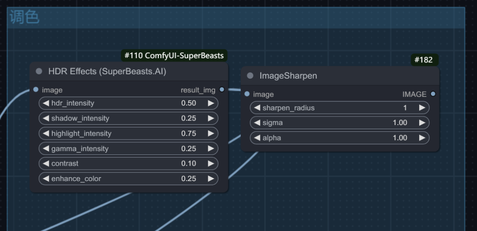Click the contrast value 0.10
The width and height of the screenshot is (477, 231).
coord(189,163)
